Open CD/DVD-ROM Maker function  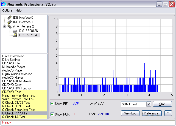[16, 81]
